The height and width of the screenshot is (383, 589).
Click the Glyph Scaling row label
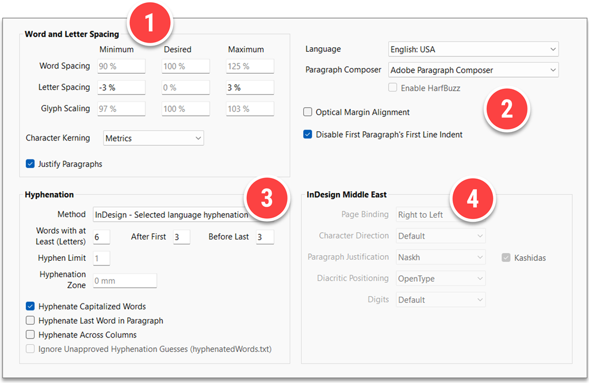66,108
